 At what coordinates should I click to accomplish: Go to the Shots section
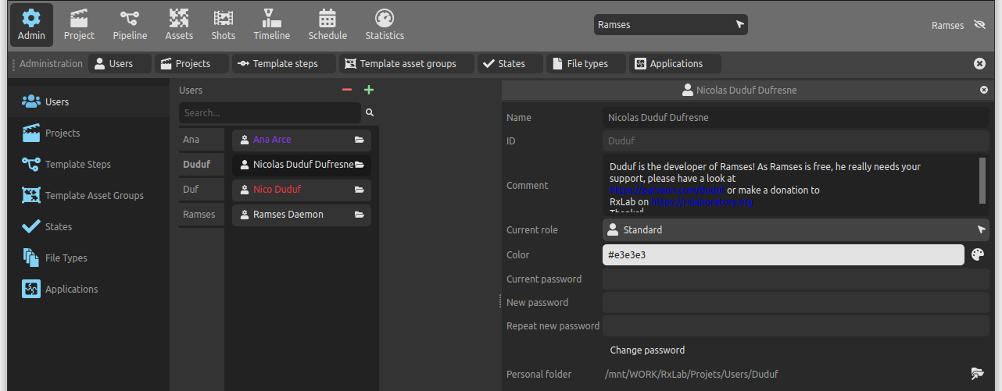pyautogui.click(x=224, y=25)
